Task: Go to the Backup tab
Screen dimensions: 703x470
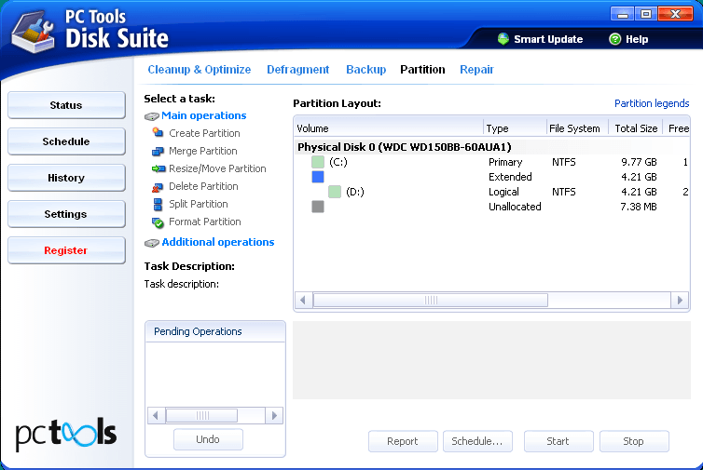Action: coord(365,70)
